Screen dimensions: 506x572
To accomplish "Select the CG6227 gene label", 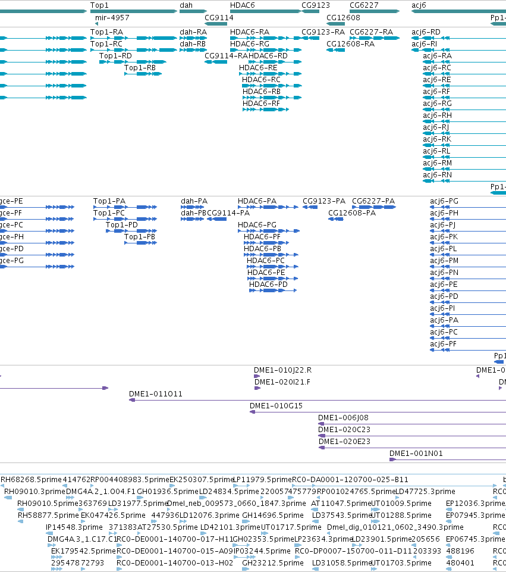I will [x=364, y=5].
